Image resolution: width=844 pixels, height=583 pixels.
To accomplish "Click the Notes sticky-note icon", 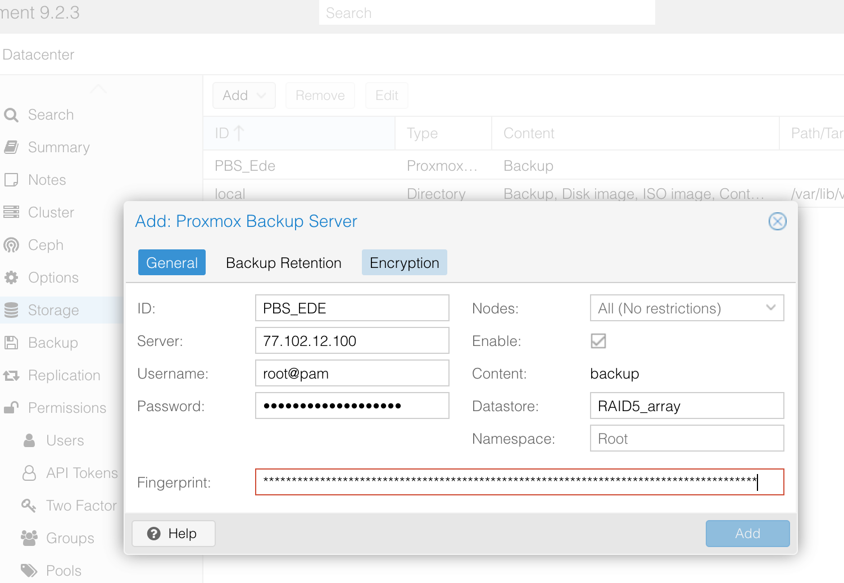I will point(11,180).
